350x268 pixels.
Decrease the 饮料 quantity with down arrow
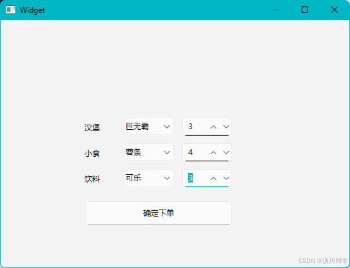coord(226,178)
